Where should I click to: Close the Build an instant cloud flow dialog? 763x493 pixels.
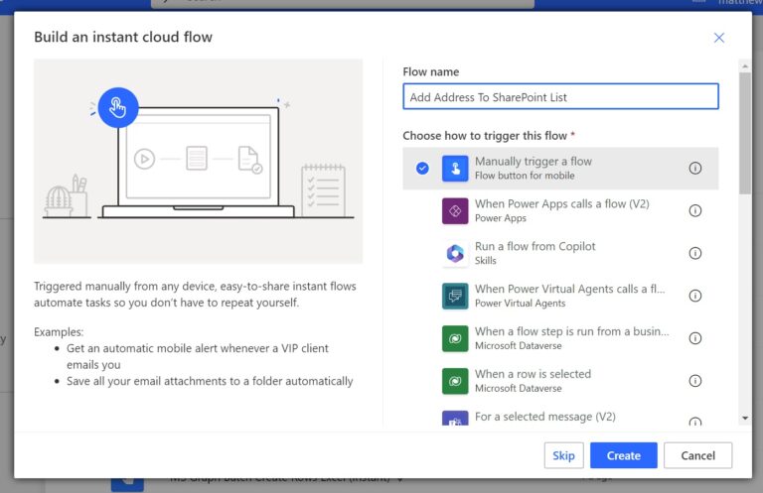click(719, 38)
